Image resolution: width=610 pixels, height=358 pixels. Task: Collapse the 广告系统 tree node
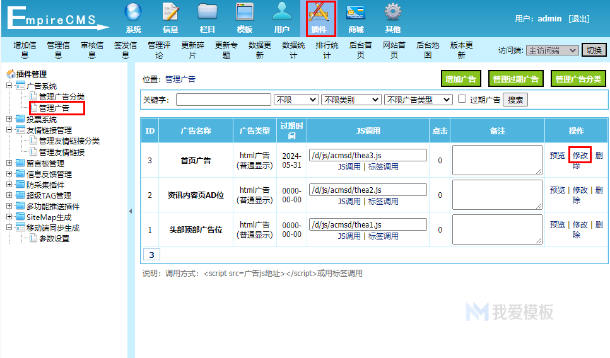[x=9, y=86]
